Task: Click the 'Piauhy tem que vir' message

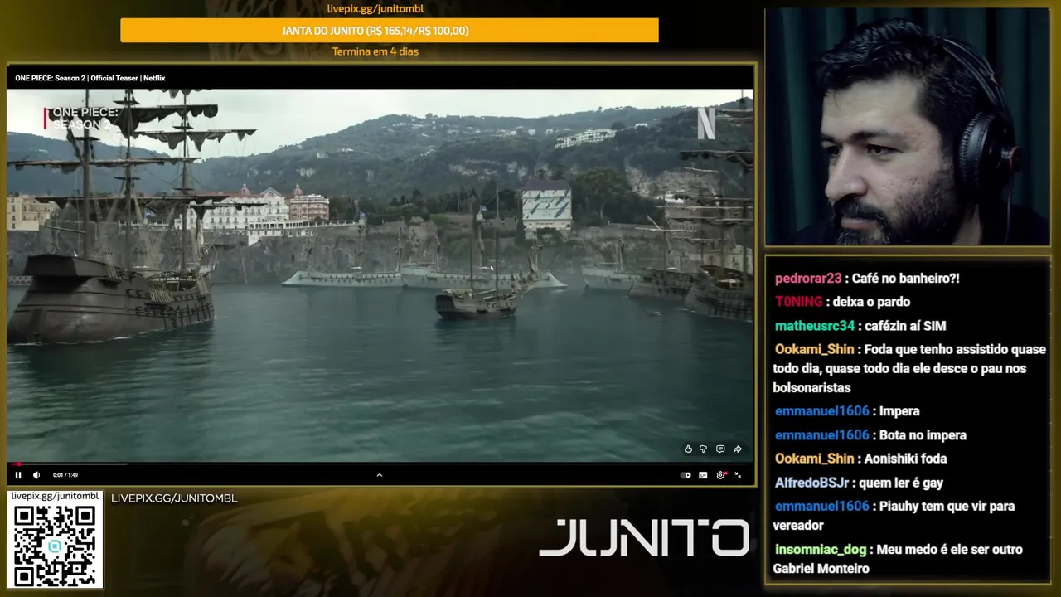Action: (x=894, y=516)
